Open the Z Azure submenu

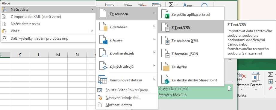click(x=127, y=40)
